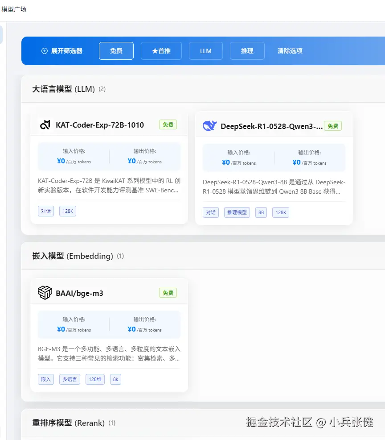The height and width of the screenshot is (440, 385).
Task: Click the (2) count beside LLM heading
Action: pyautogui.click(x=102, y=89)
